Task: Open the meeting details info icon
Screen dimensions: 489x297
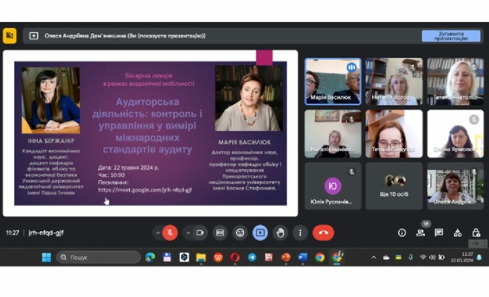Action: click(x=402, y=233)
